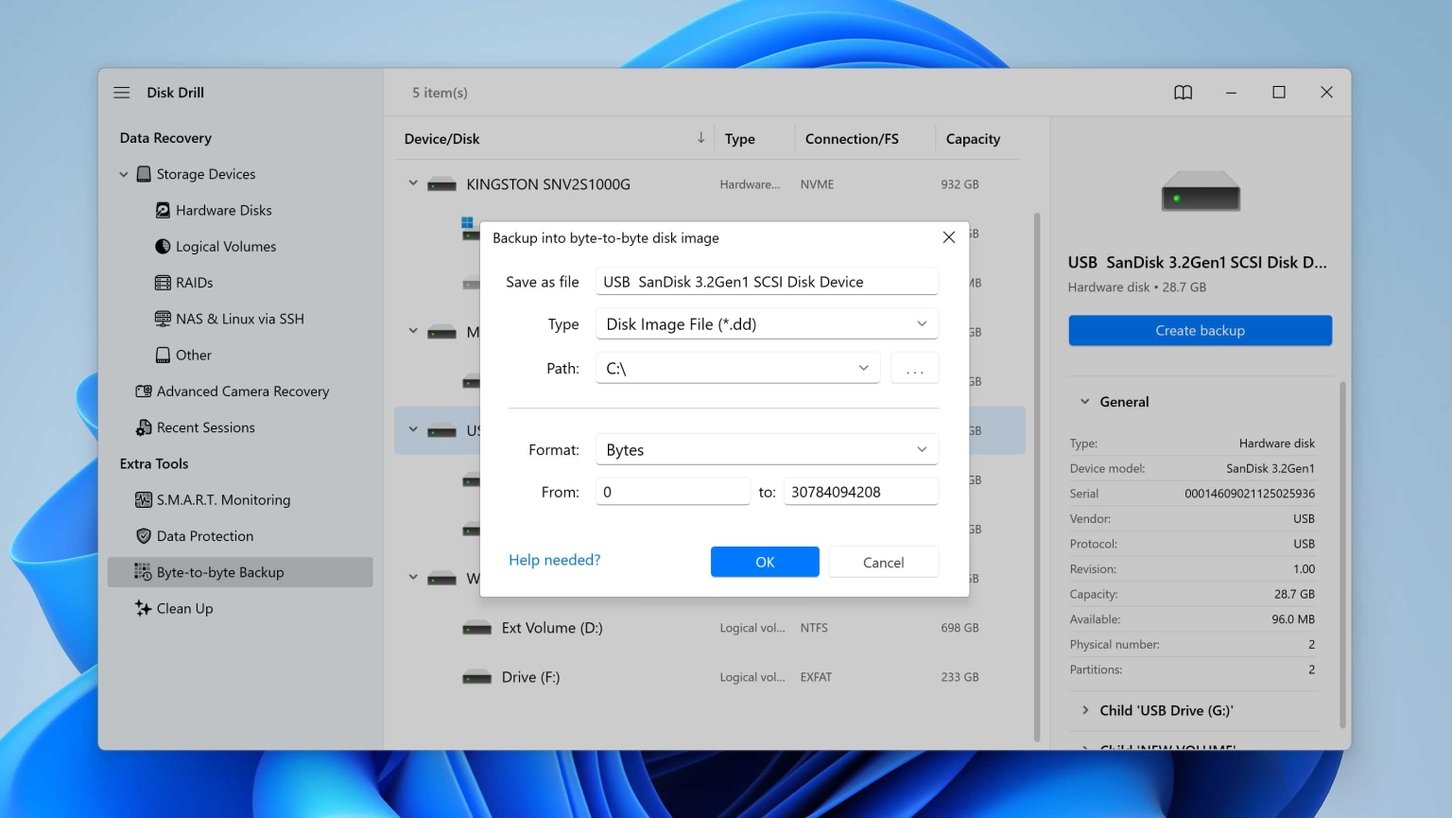Collapse the KINGSTON SNV2S1000G disk row
The height and width of the screenshot is (818, 1452).
pos(413,183)
